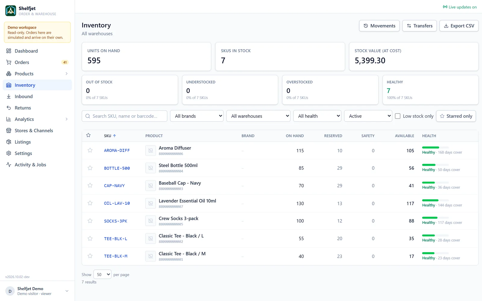Click the Movements button

click(379, 26)
